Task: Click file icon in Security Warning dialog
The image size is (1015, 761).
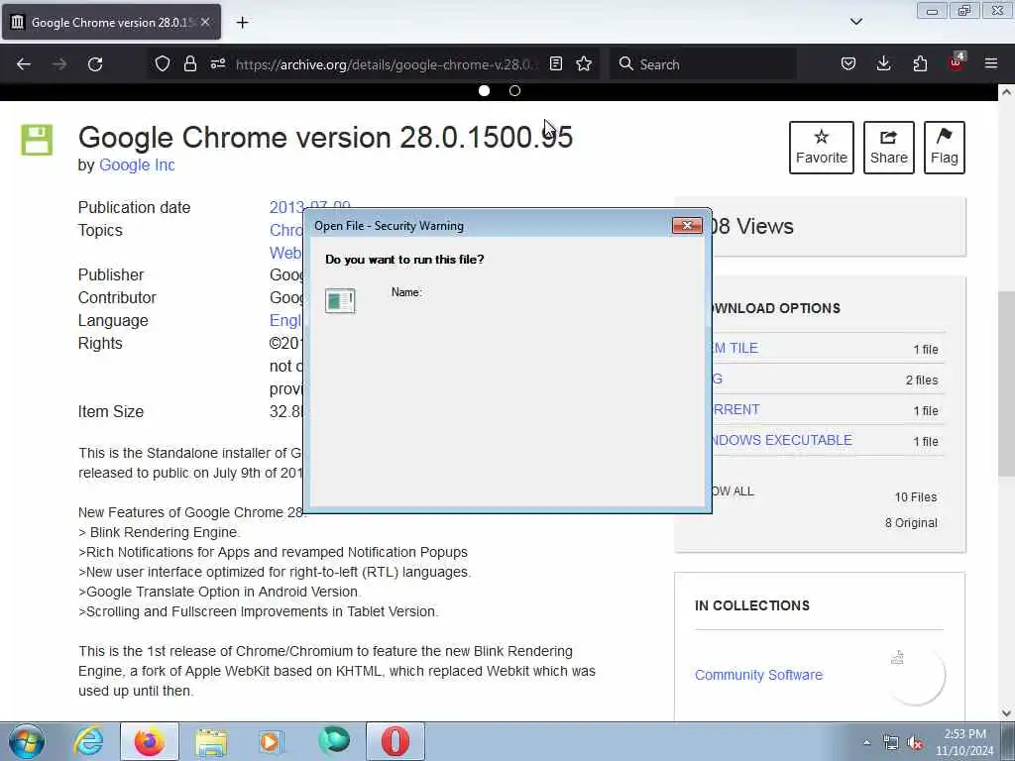Action: (340, 301)
